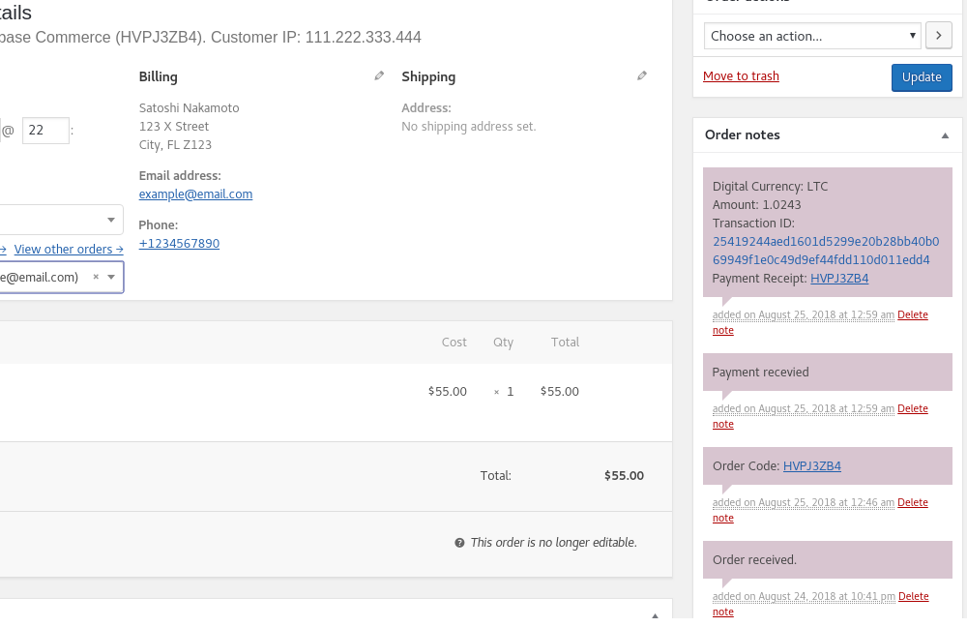Click the help icon beside 'no longer editable'
Screen dimensions: 967x627
click(x=459, y=543)
